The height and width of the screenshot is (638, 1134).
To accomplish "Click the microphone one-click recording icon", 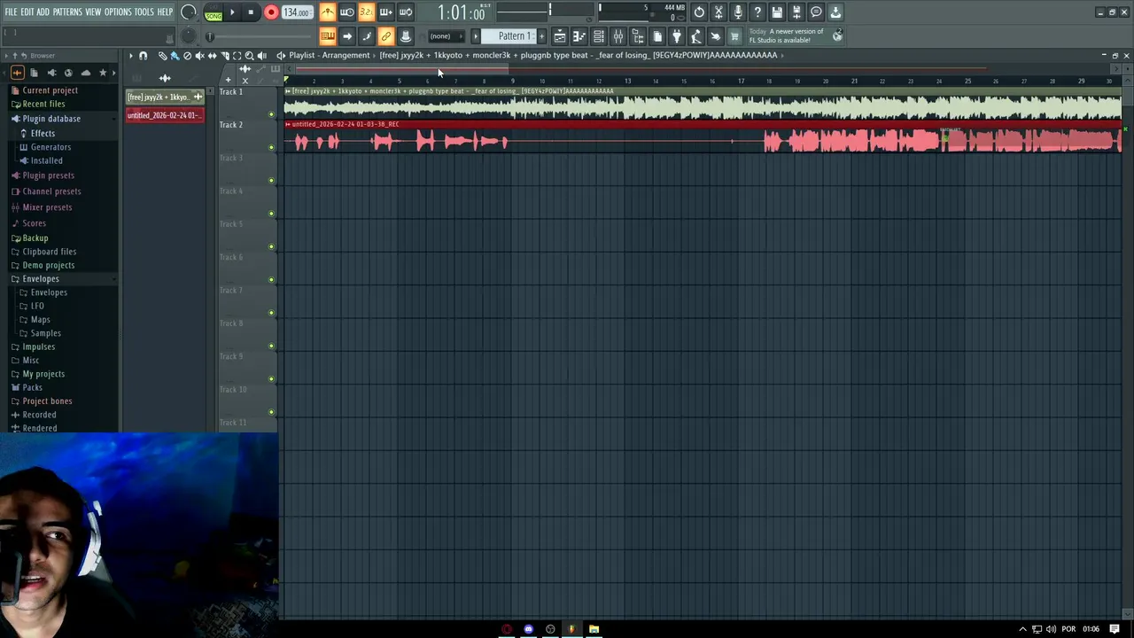I will [738, 12].
